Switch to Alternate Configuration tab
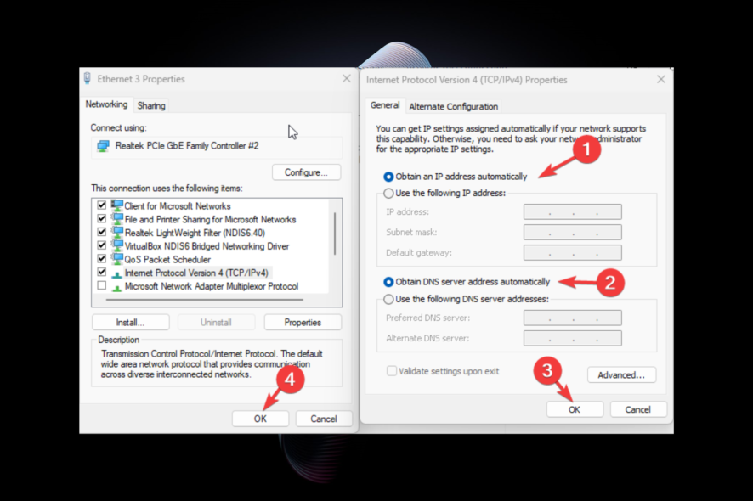Screen dimensions: 753x501 pyautogui.click(x=453, y=106)
